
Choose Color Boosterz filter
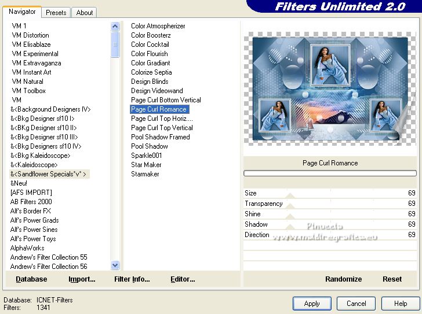(x=151, y=35)
